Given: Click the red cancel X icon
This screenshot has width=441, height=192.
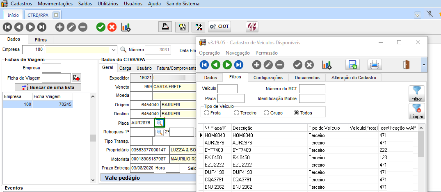Looking at the screenshot, I should tap(112, 27).
